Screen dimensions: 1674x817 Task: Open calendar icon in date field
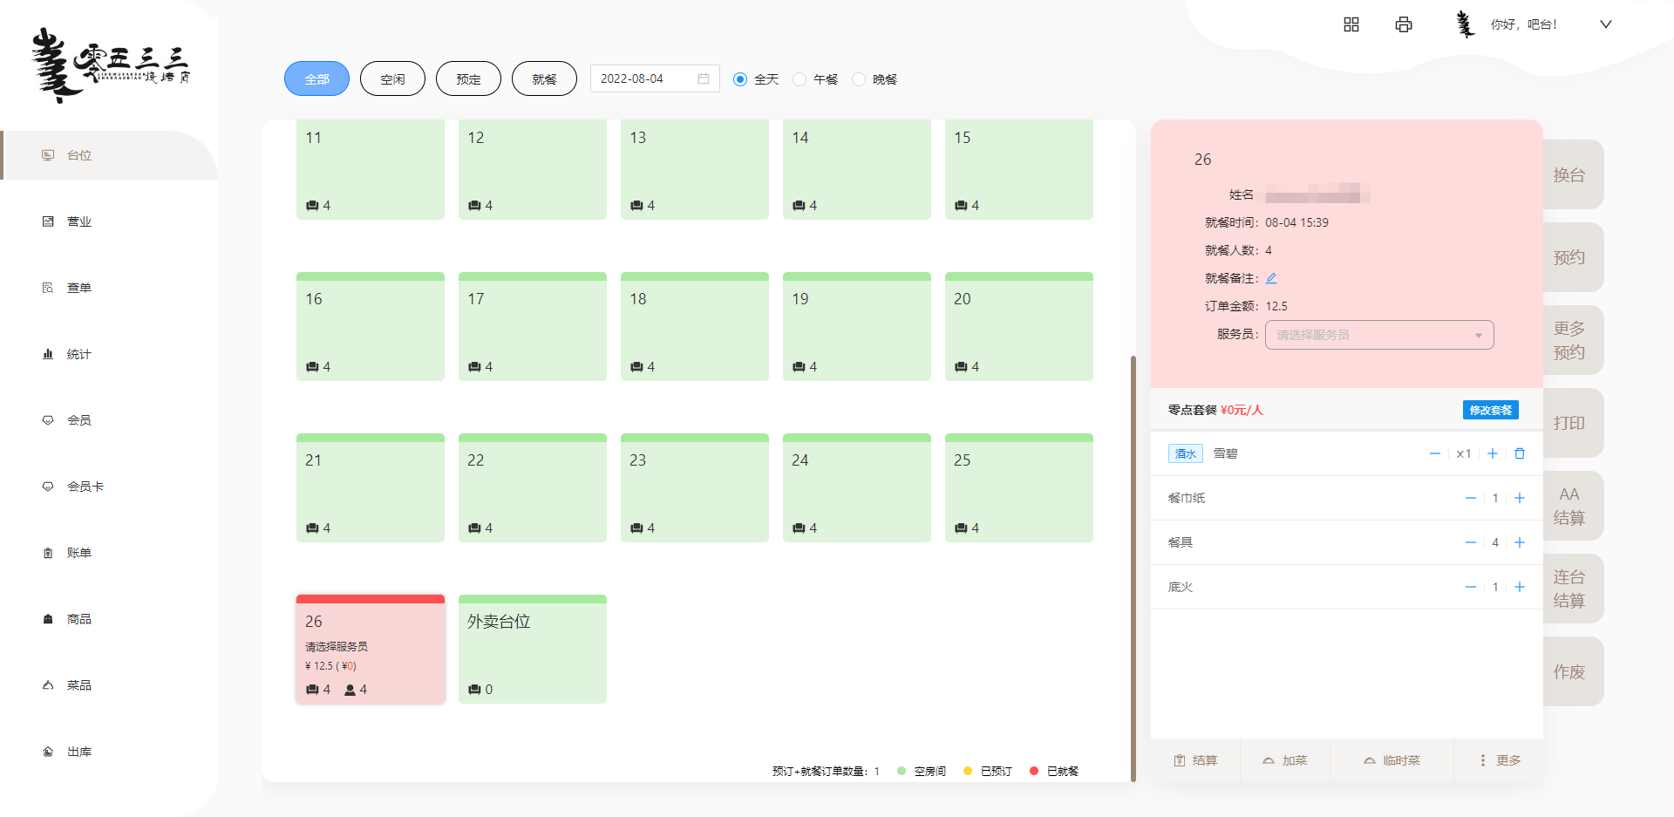[x=704, y=78]
